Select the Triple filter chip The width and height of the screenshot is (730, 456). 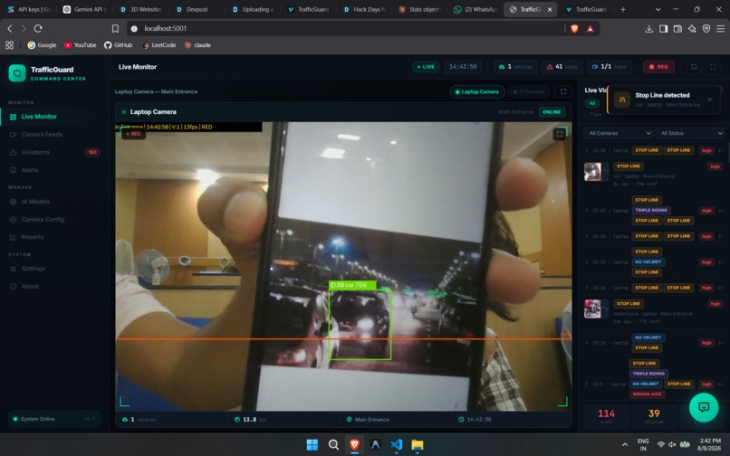(x=595, y=115)
